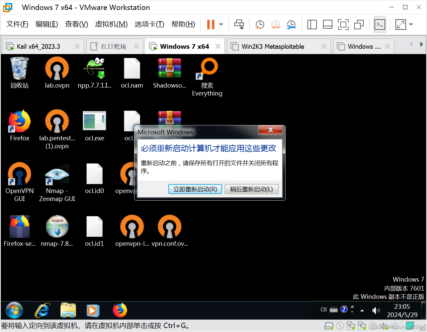This screenshot has height=332, width=427.
Task: Revert to previous snapshot icon
Action: click(x=275, y=25)
